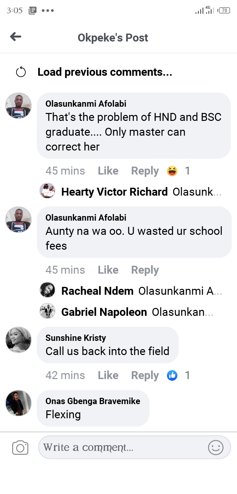Viewport: 237px width, 494px height.
Task: Load previous comments
Action: (x=105, y=72)
